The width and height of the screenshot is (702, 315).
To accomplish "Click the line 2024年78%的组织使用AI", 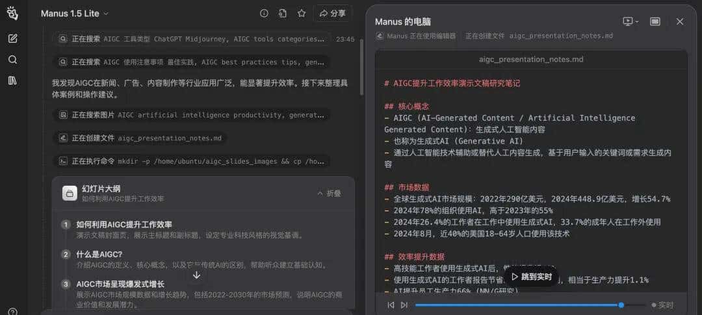I will pos(468,210).
